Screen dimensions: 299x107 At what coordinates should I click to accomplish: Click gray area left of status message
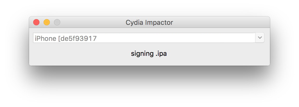click(78, 54)
